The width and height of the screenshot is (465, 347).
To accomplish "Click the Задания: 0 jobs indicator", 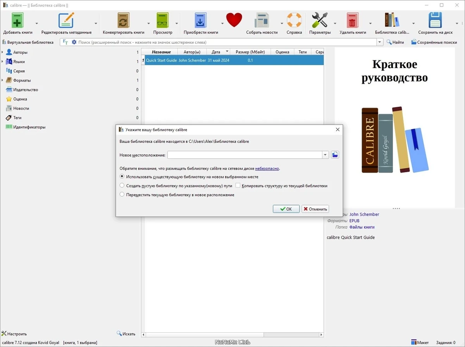I will [446, 342].
